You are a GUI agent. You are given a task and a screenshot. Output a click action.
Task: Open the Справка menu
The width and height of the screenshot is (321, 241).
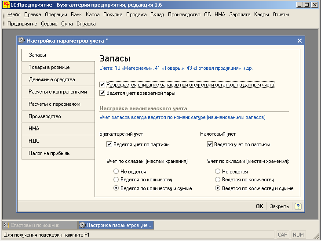(86, 24)
